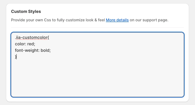The image size is (195, 105).
Task: Click the bottom-right corner inside the textarea
Action: [x=180, y=94]
